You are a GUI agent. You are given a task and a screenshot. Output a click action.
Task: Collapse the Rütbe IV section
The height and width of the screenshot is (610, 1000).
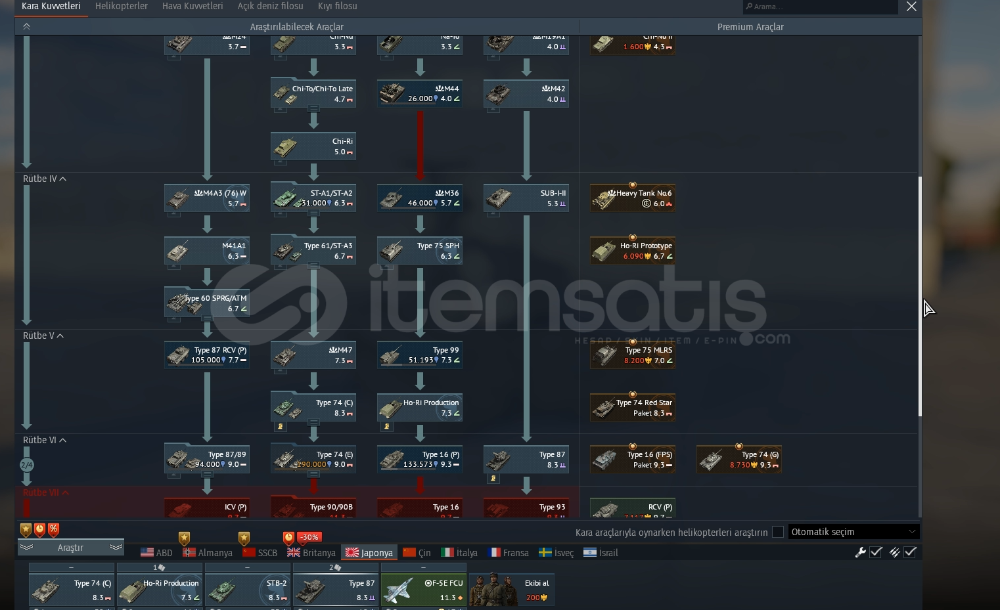[x=45, y=179]
